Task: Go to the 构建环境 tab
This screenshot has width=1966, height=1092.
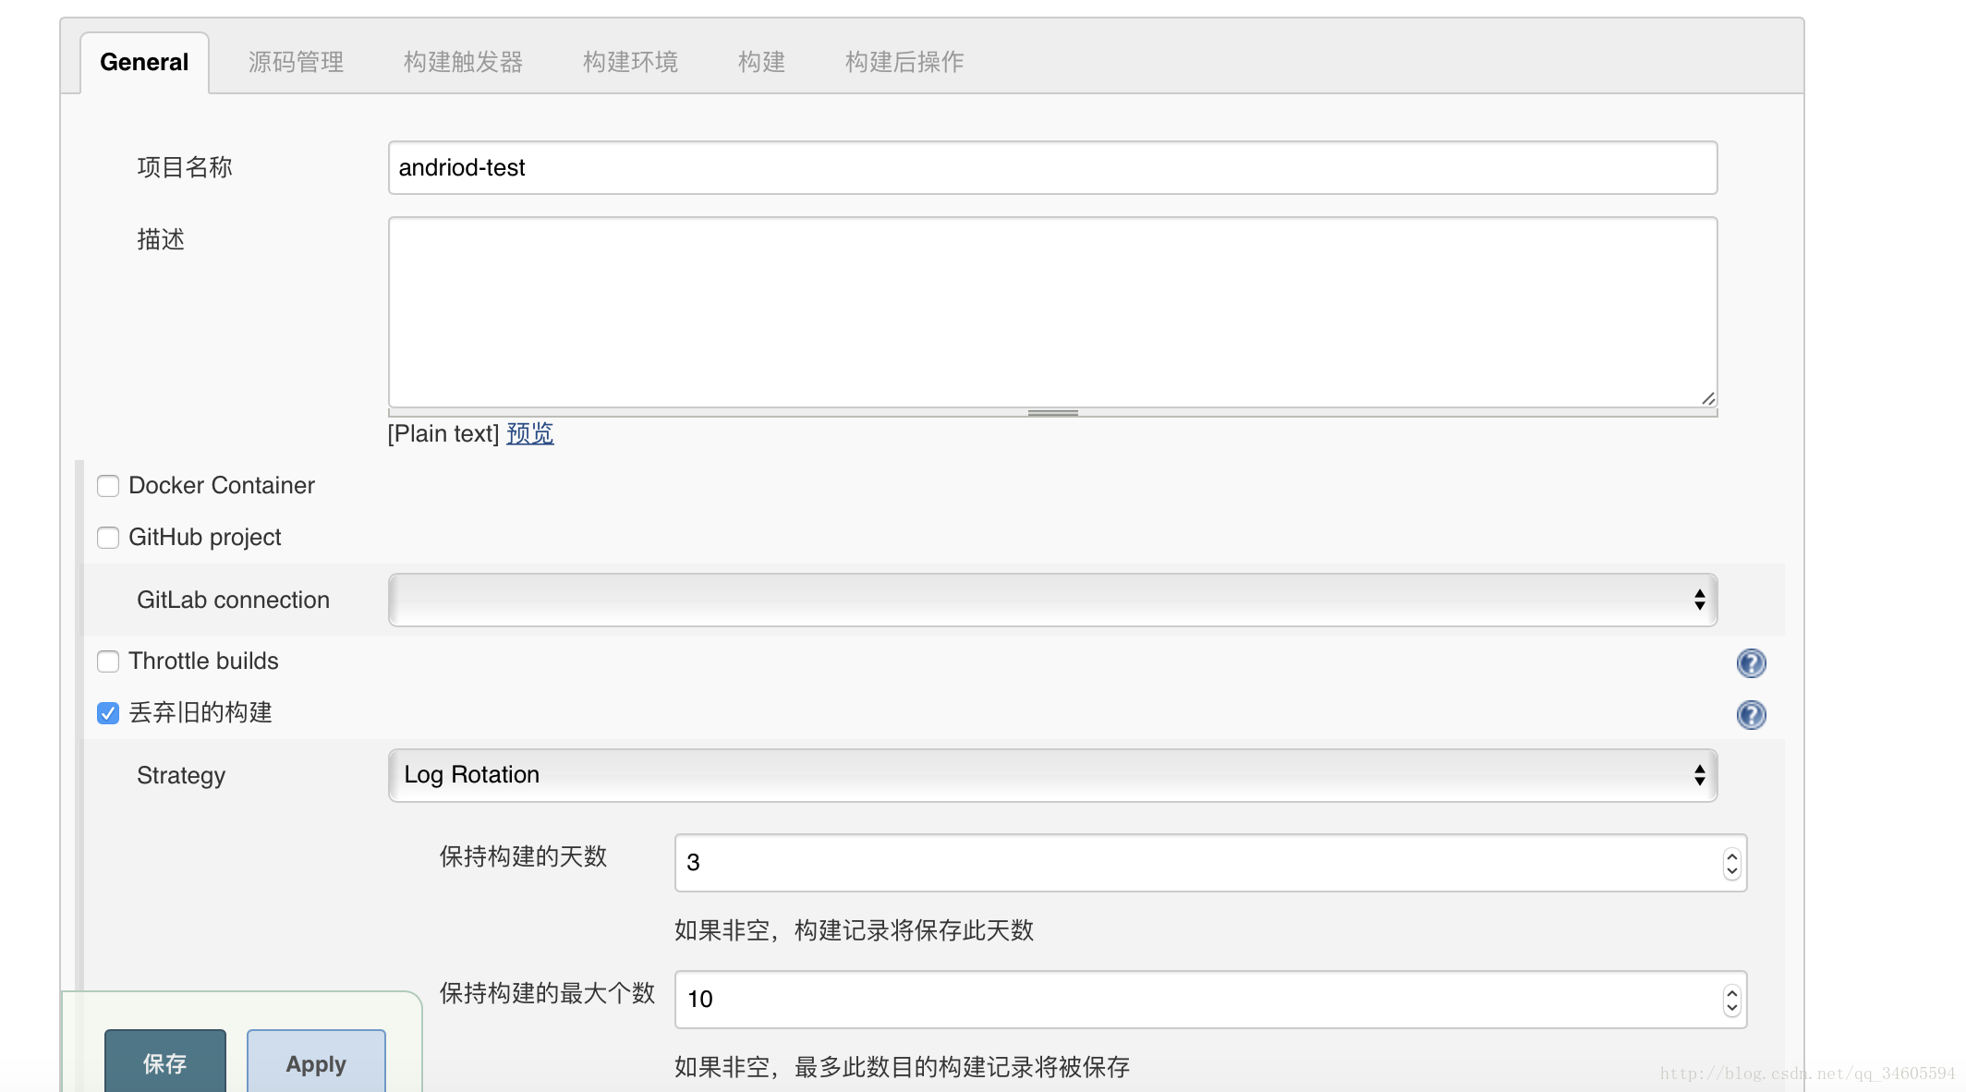Action: point(630,62)
